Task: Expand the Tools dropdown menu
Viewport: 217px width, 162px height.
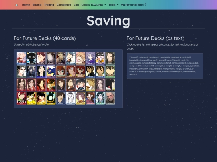Action: 113,5
